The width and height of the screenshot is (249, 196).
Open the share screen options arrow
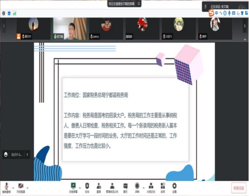[80, 188]
